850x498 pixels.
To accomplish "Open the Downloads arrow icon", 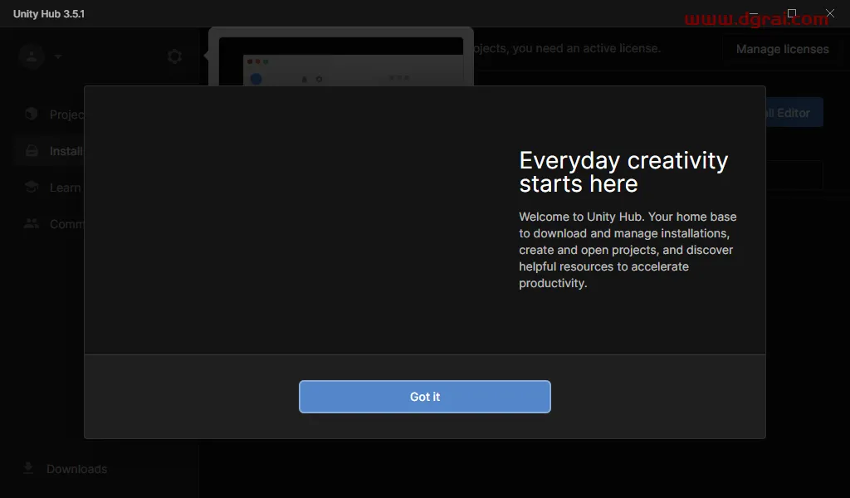I will point(28,468).
